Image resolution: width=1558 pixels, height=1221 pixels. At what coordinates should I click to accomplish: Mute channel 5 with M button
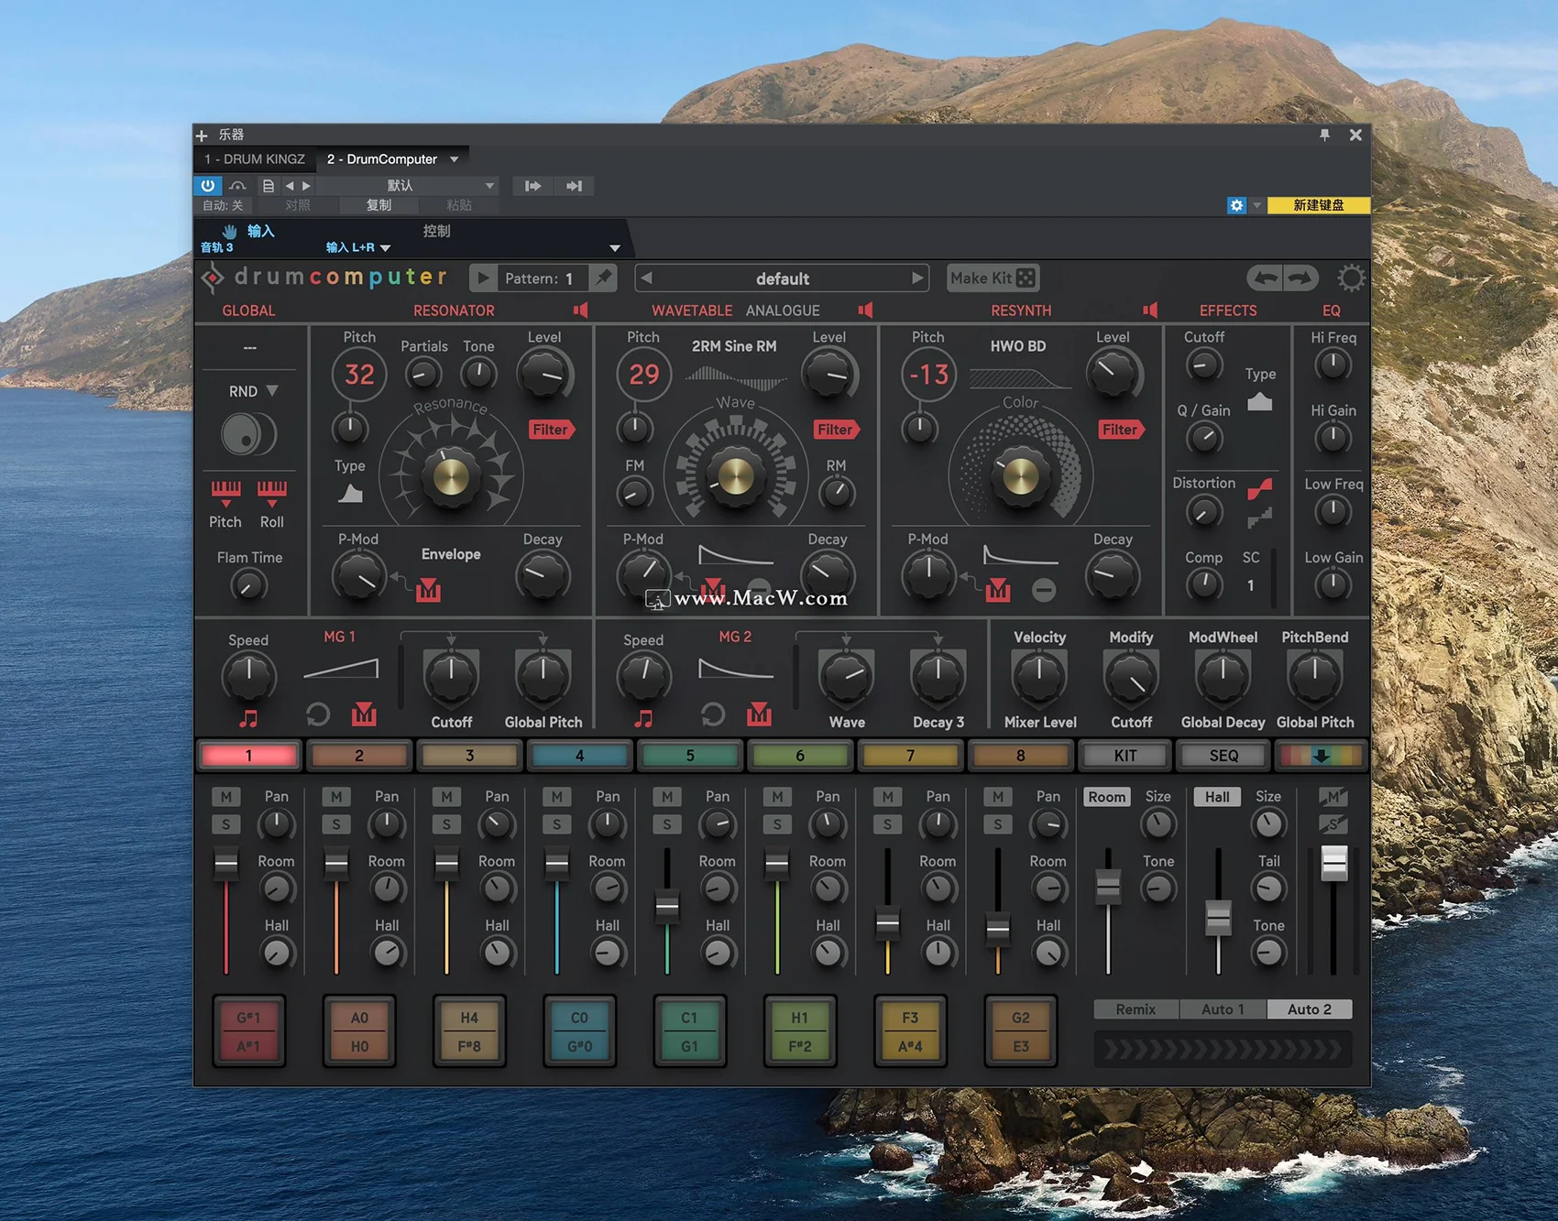[x=667, y=797]
